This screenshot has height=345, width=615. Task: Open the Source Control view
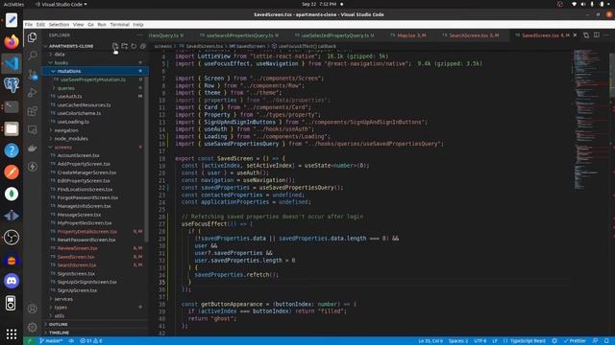click(32, 74)
